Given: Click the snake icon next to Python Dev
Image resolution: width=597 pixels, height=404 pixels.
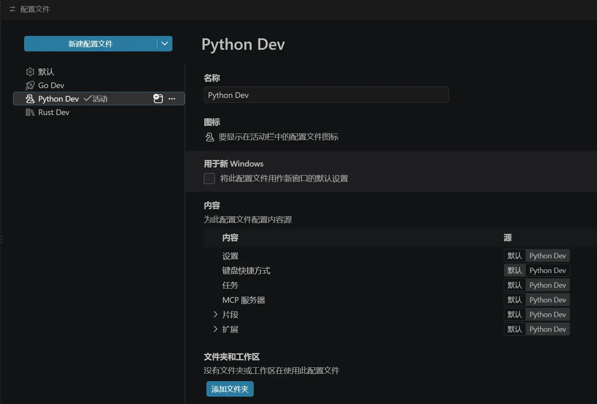Looking at the screenshot, I should tap(30, 99).
